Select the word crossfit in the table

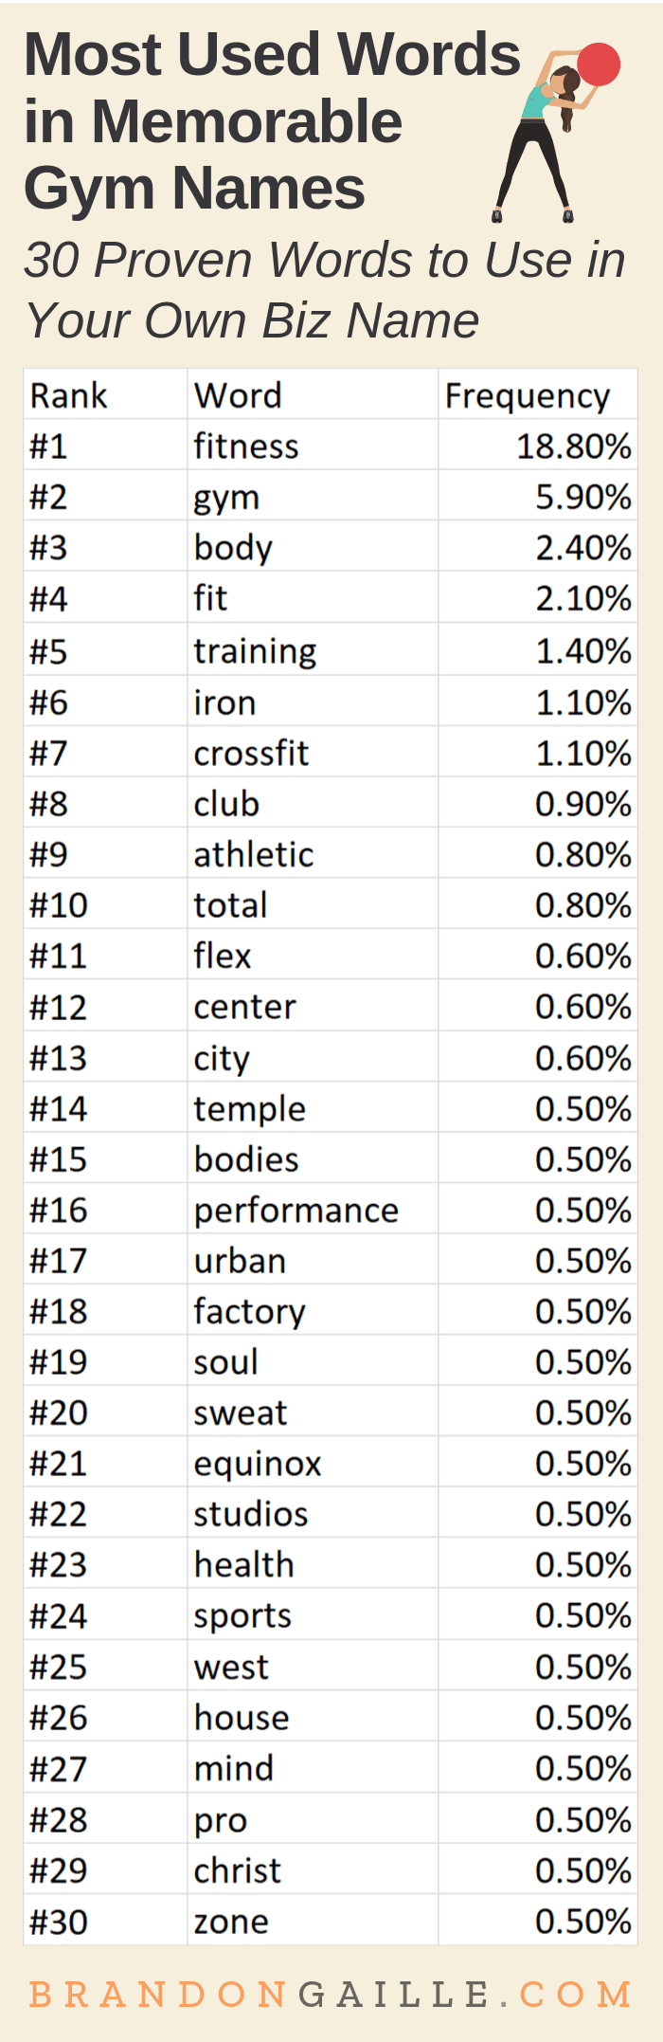coord(251,753)
